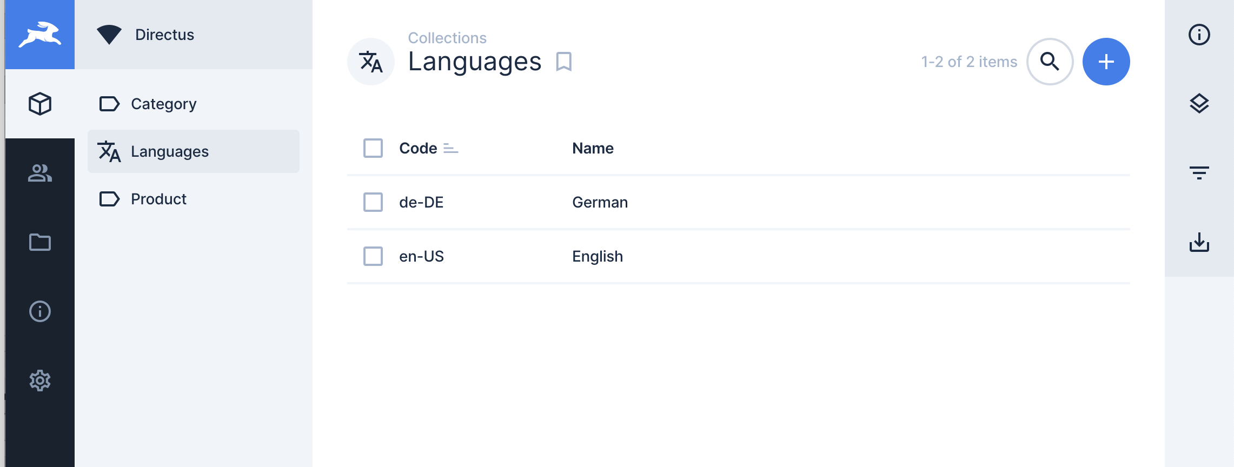This screenshot has width=1234, height=467.
Task: Click the 1-2 of 2 items count
Action: (969, 62)
